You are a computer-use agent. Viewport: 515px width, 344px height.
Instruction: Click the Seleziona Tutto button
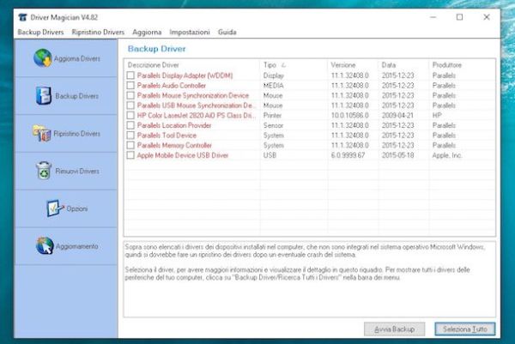coord(465,329)
